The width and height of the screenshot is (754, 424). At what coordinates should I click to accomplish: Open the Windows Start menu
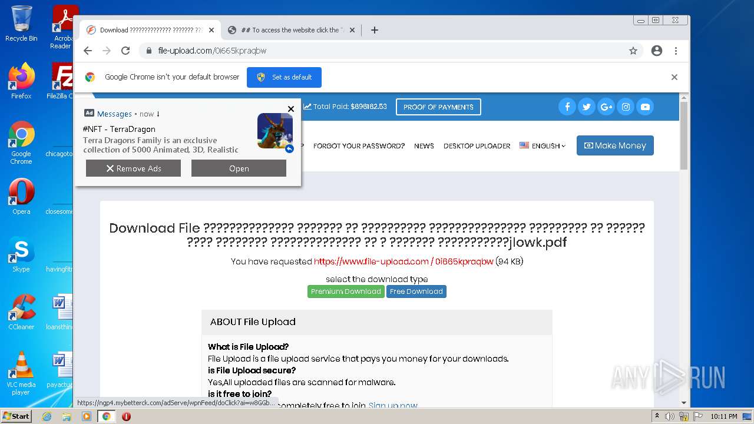[x=16, y=416]
